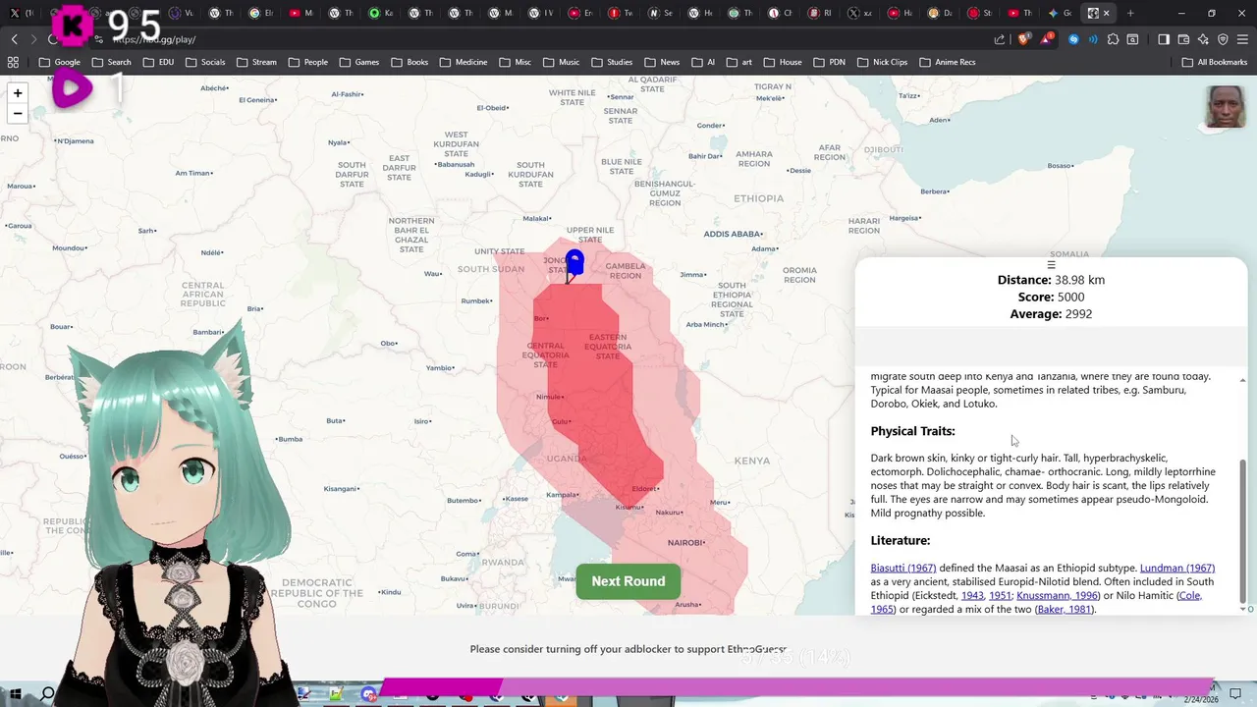This screenshot has width=1257, height=707.
Task: Zoom in on the map with the plus button
Action: click(x=17, y=93)
